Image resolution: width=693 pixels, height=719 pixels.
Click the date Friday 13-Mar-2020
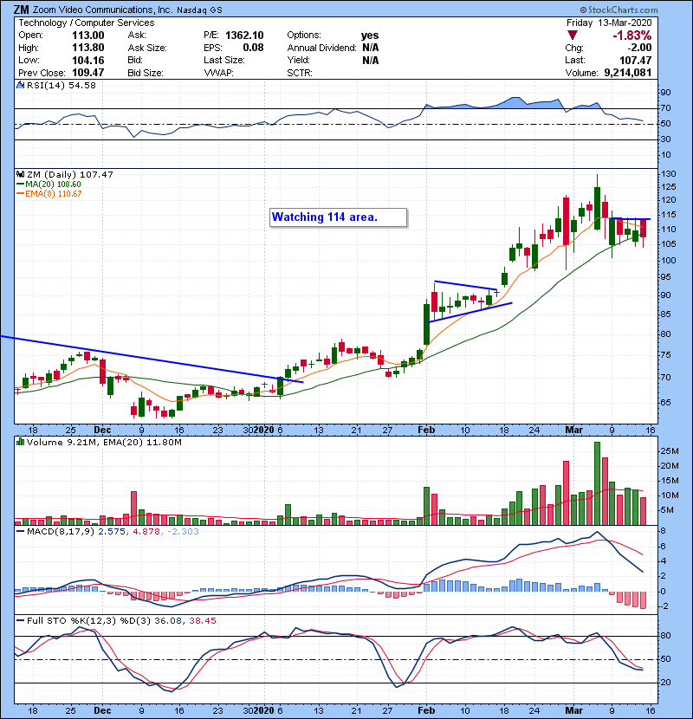coord(609,23)
